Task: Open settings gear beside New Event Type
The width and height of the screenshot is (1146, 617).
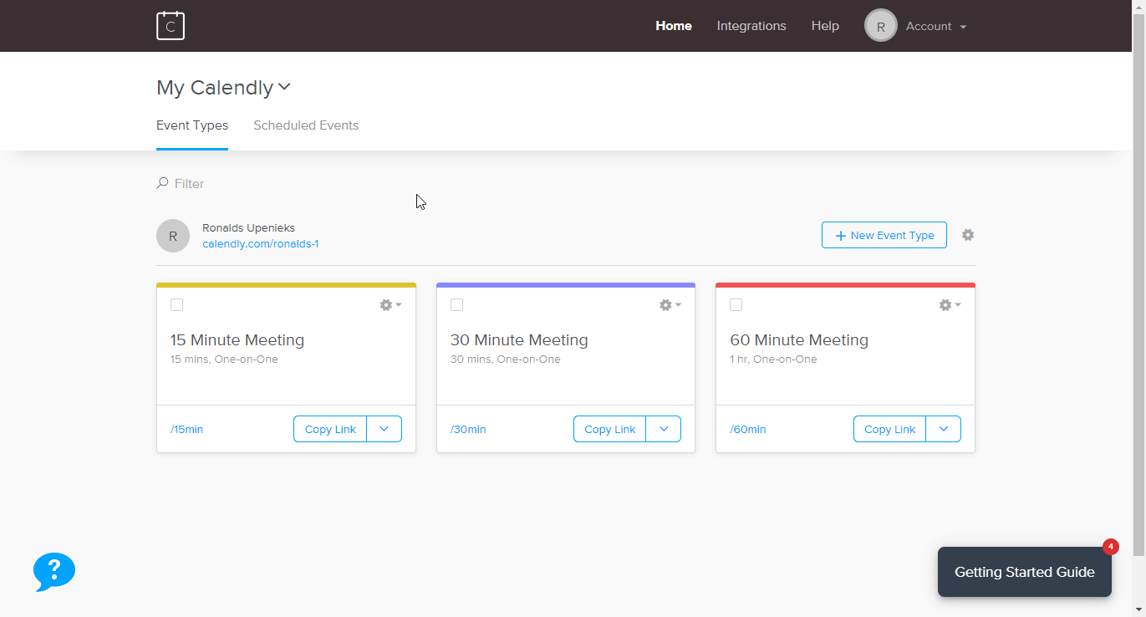Action: click(967, 235)
